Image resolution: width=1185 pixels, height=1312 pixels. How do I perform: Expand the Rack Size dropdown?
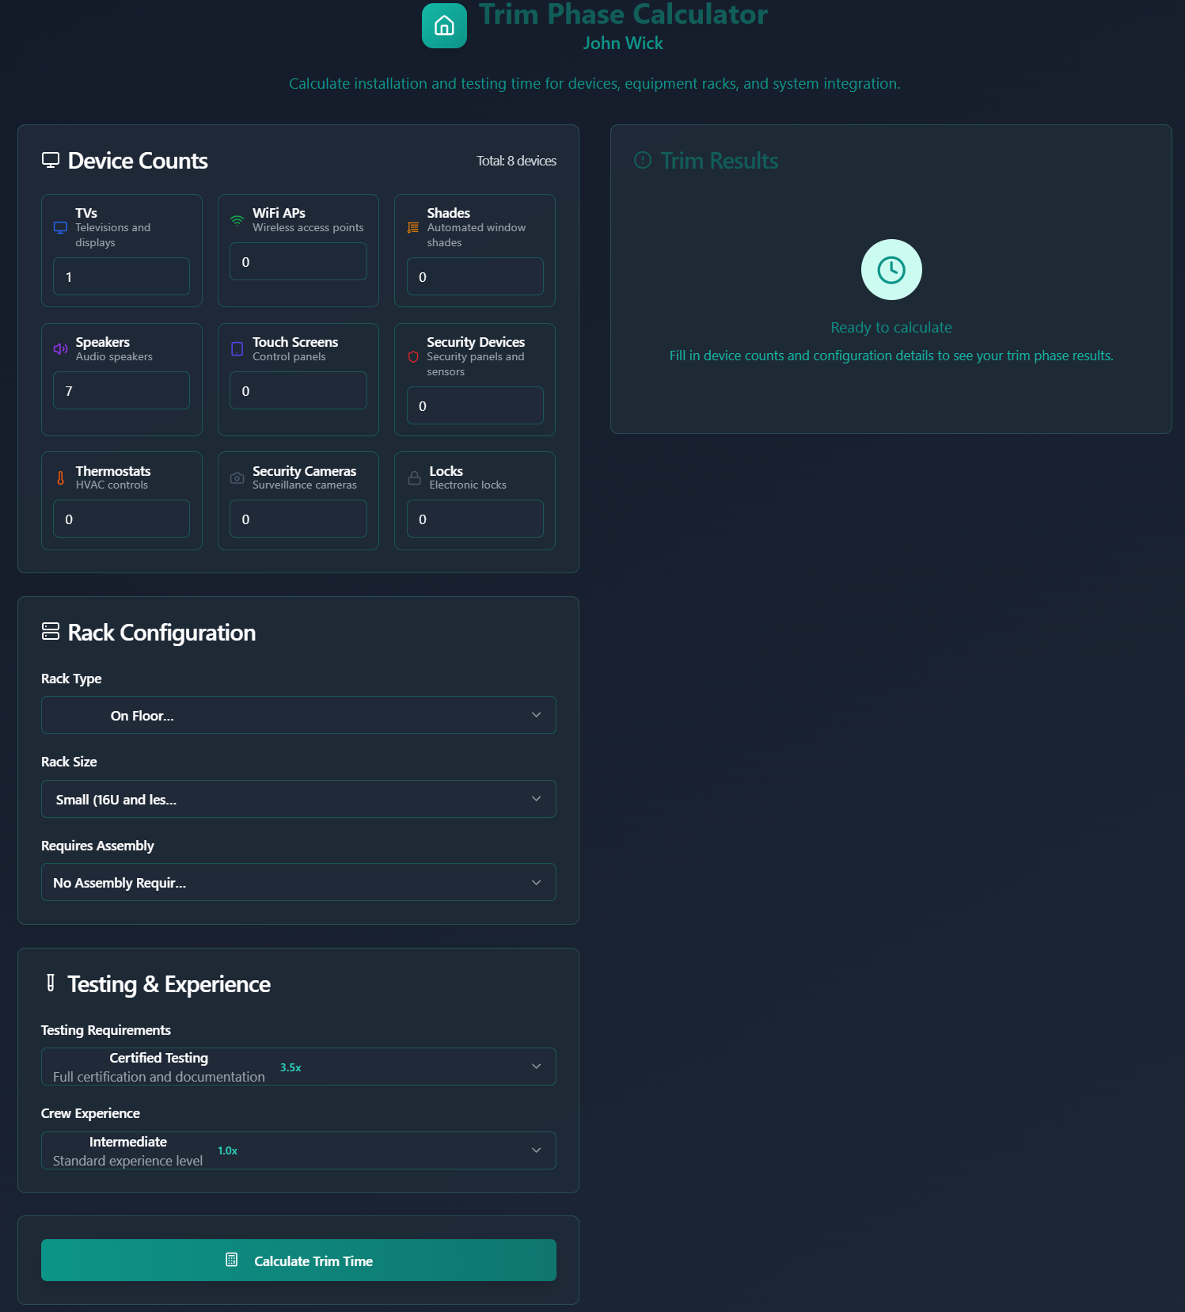pyautogui.click(x=298, y=800)
